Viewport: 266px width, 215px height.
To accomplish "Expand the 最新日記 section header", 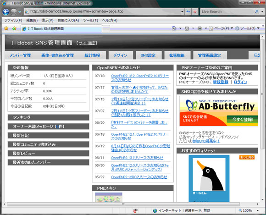I will coord(48,136).
